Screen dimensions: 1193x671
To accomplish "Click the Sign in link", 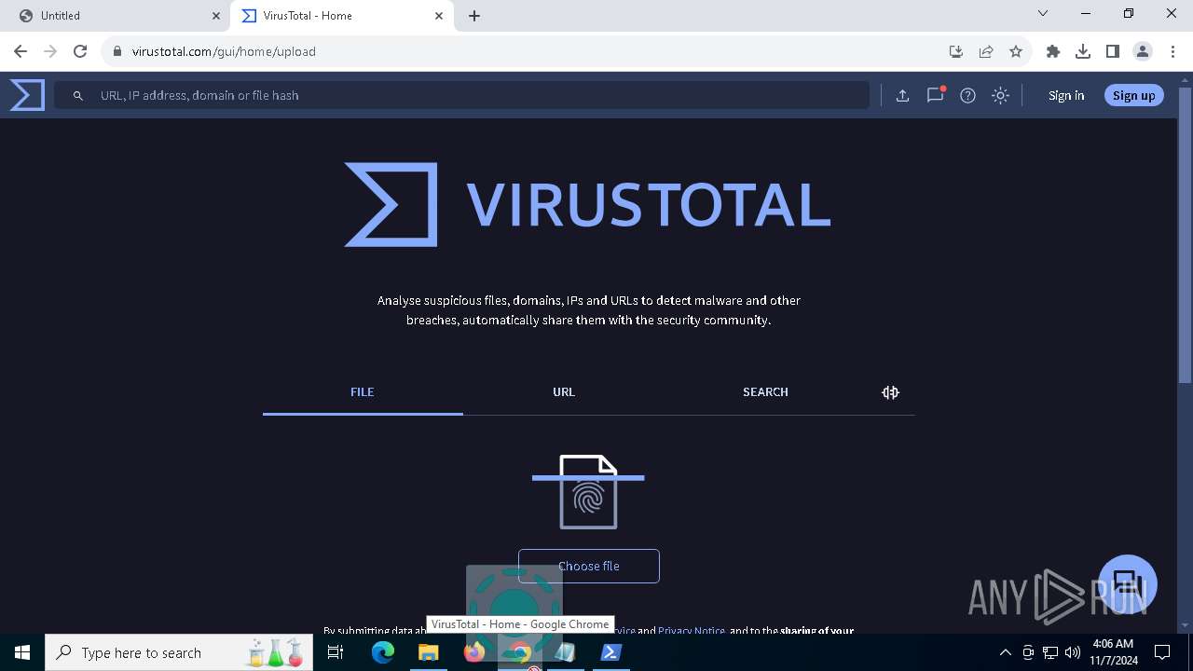I will click(1065, 95).
